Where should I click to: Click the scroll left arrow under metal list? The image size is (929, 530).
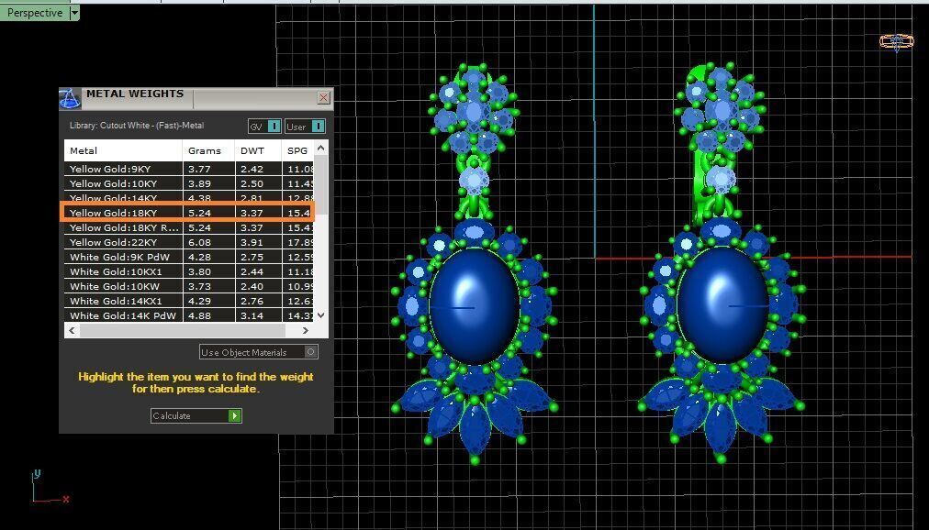pyautogui.click(x=73, y=331)
